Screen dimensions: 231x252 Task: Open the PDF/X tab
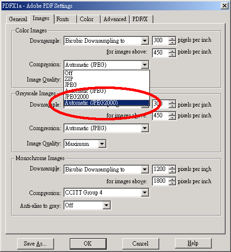coord(142,19)
